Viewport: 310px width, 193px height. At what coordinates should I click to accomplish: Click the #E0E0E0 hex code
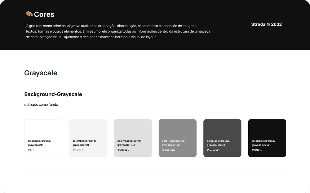123,150
